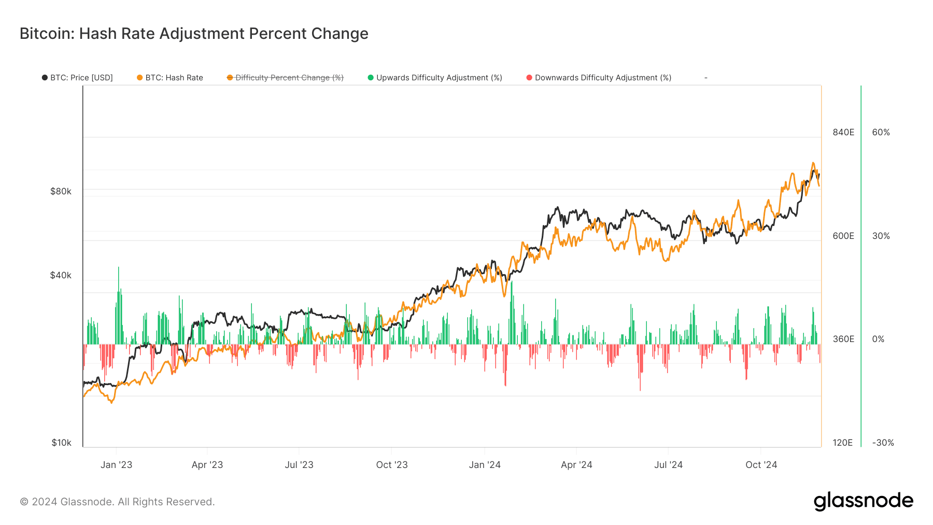Click the green Upwards Difficulty Adjustment legend dot
The image size is (933, 525).
371,78
